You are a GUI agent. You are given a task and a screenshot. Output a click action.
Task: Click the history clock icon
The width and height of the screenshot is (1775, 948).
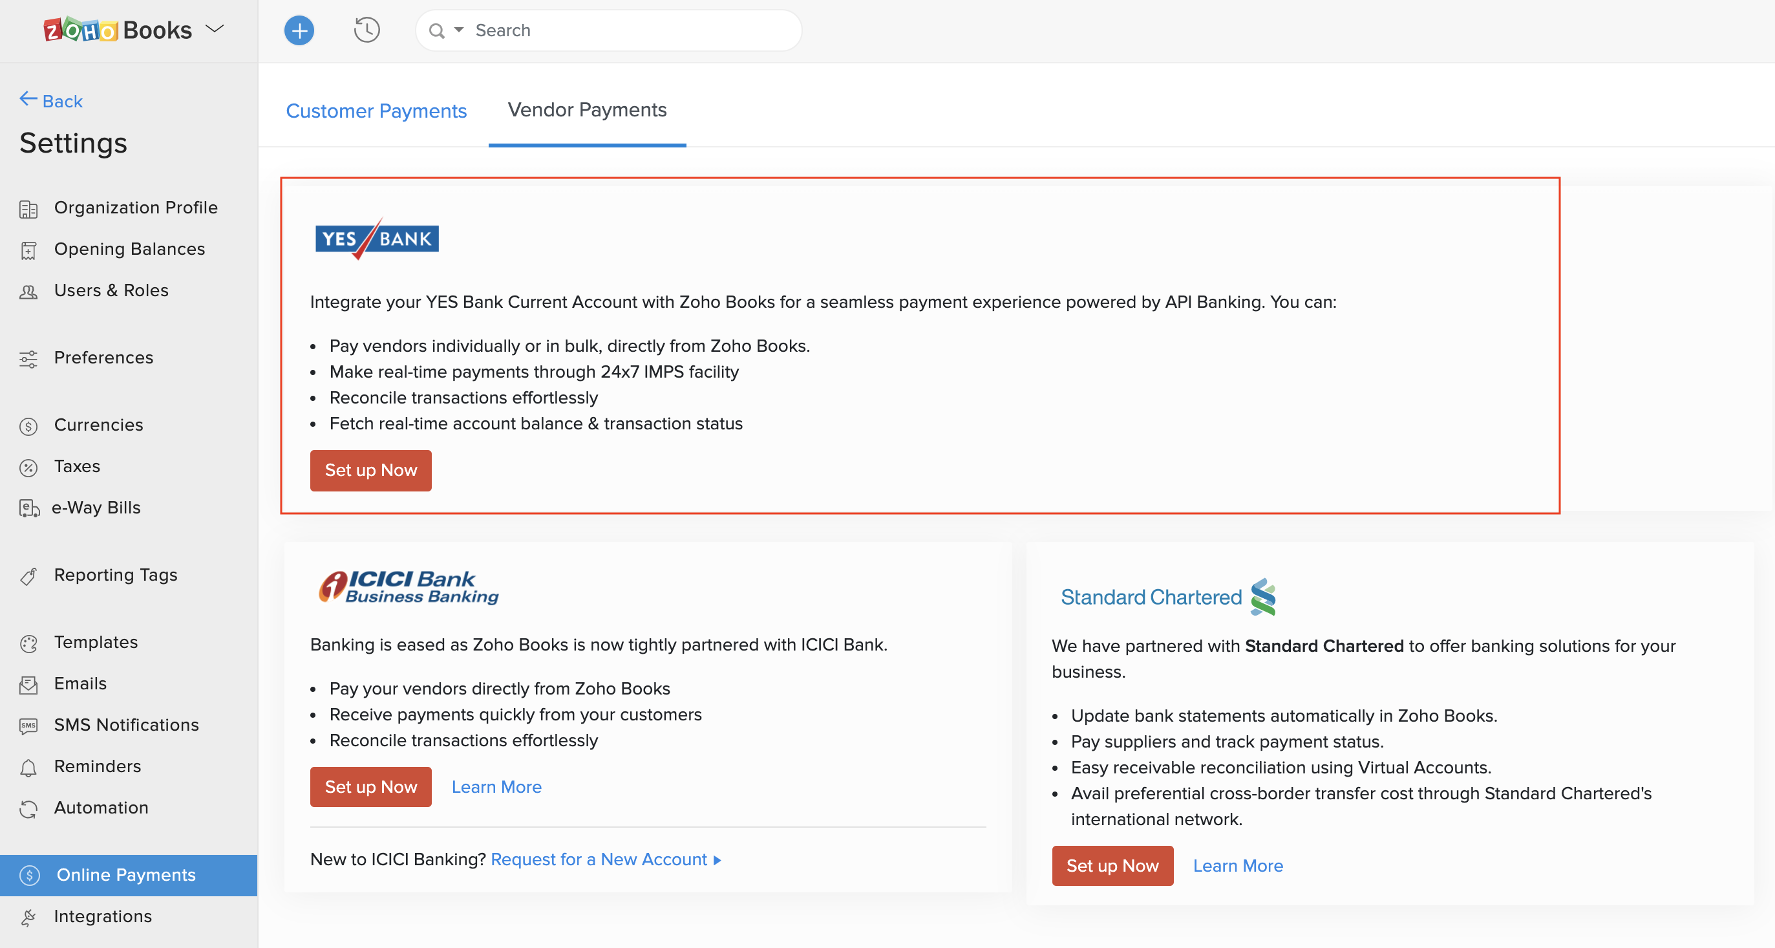click(367, 29)
